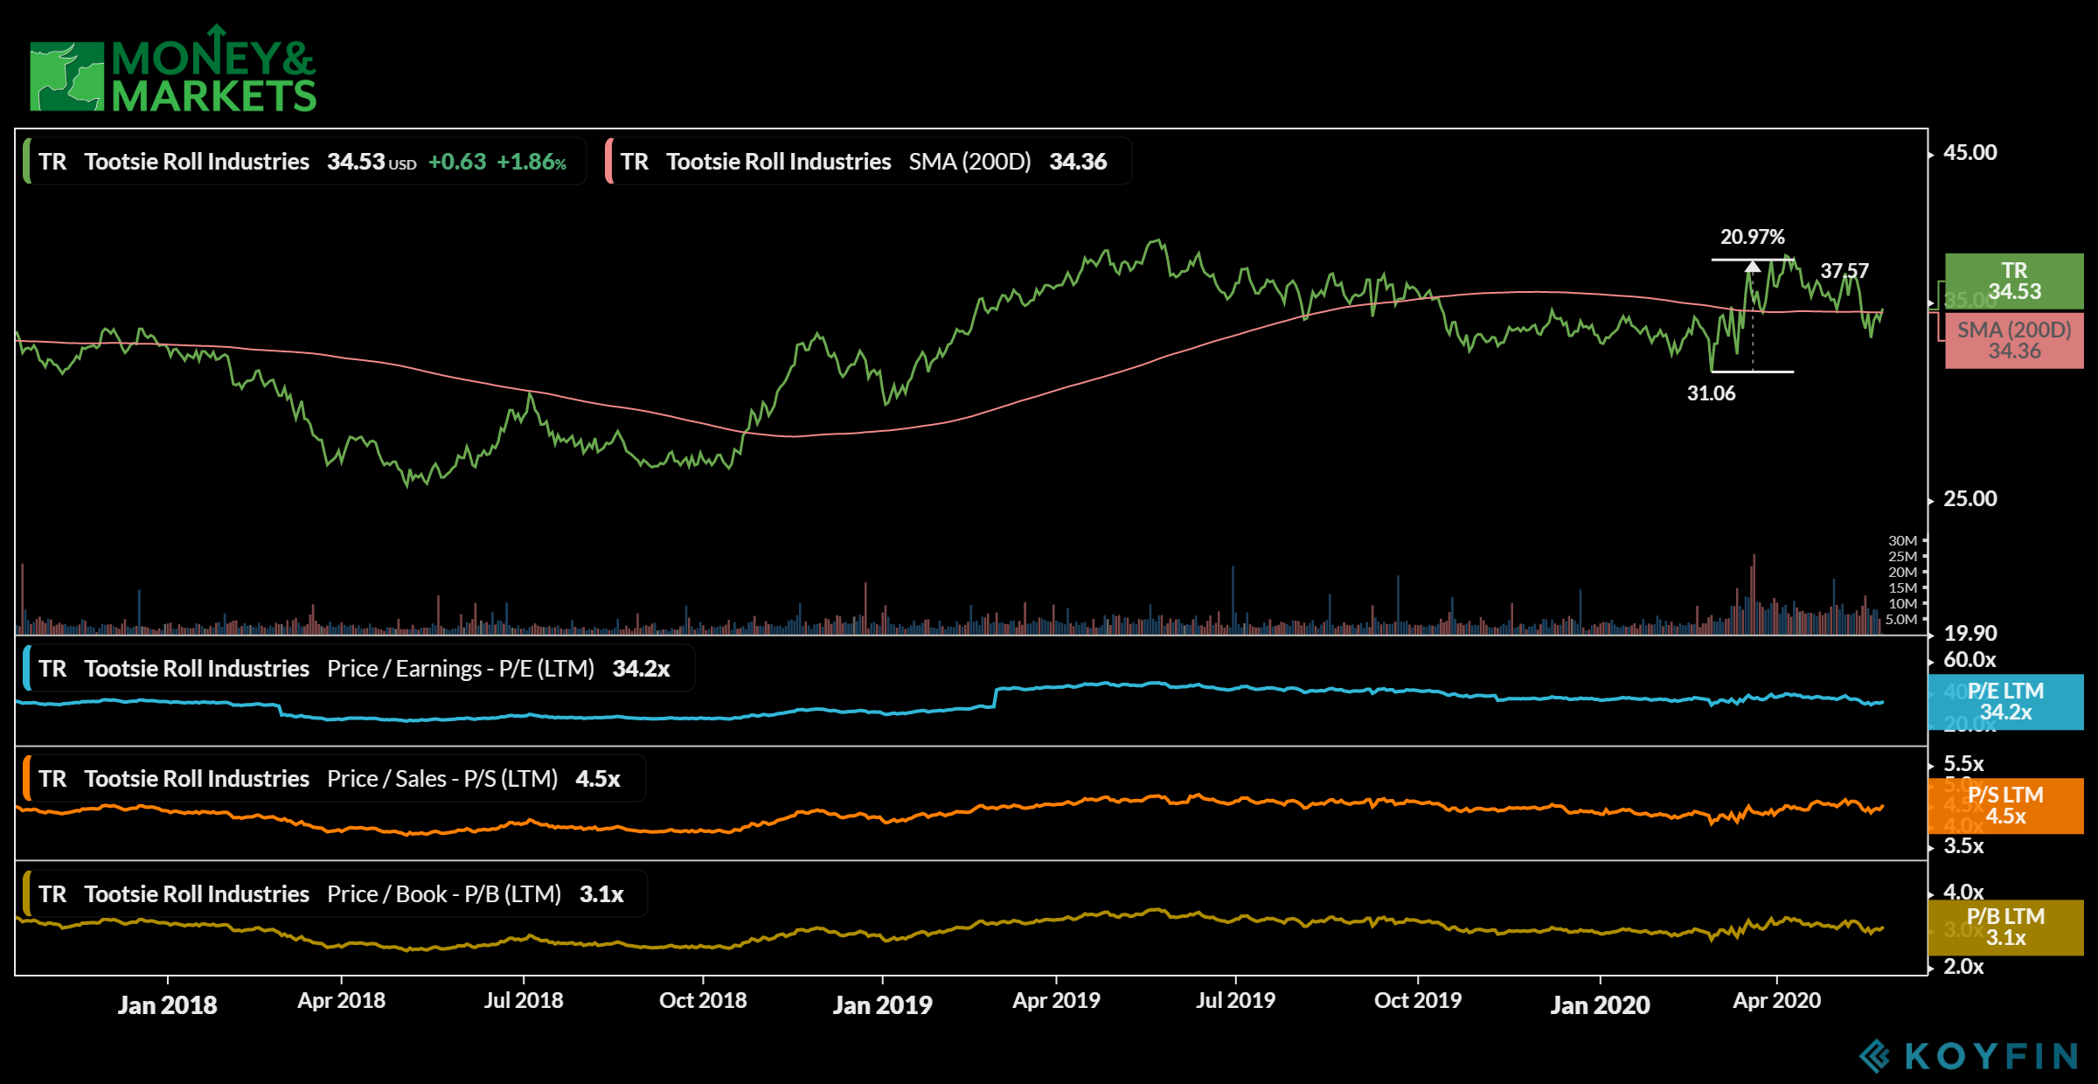
Task: Click the Apr 2018 date label
Action: click(x=342, y=1001)
